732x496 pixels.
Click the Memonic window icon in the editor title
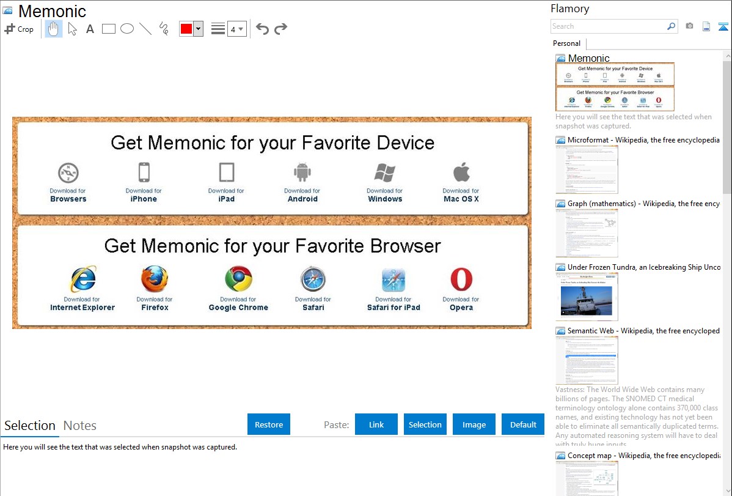point(7,10)
